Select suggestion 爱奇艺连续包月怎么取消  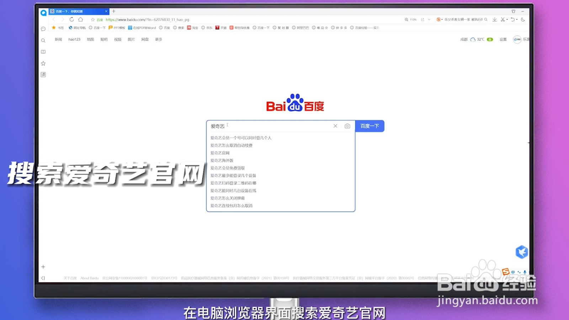[x=232, y=206]
